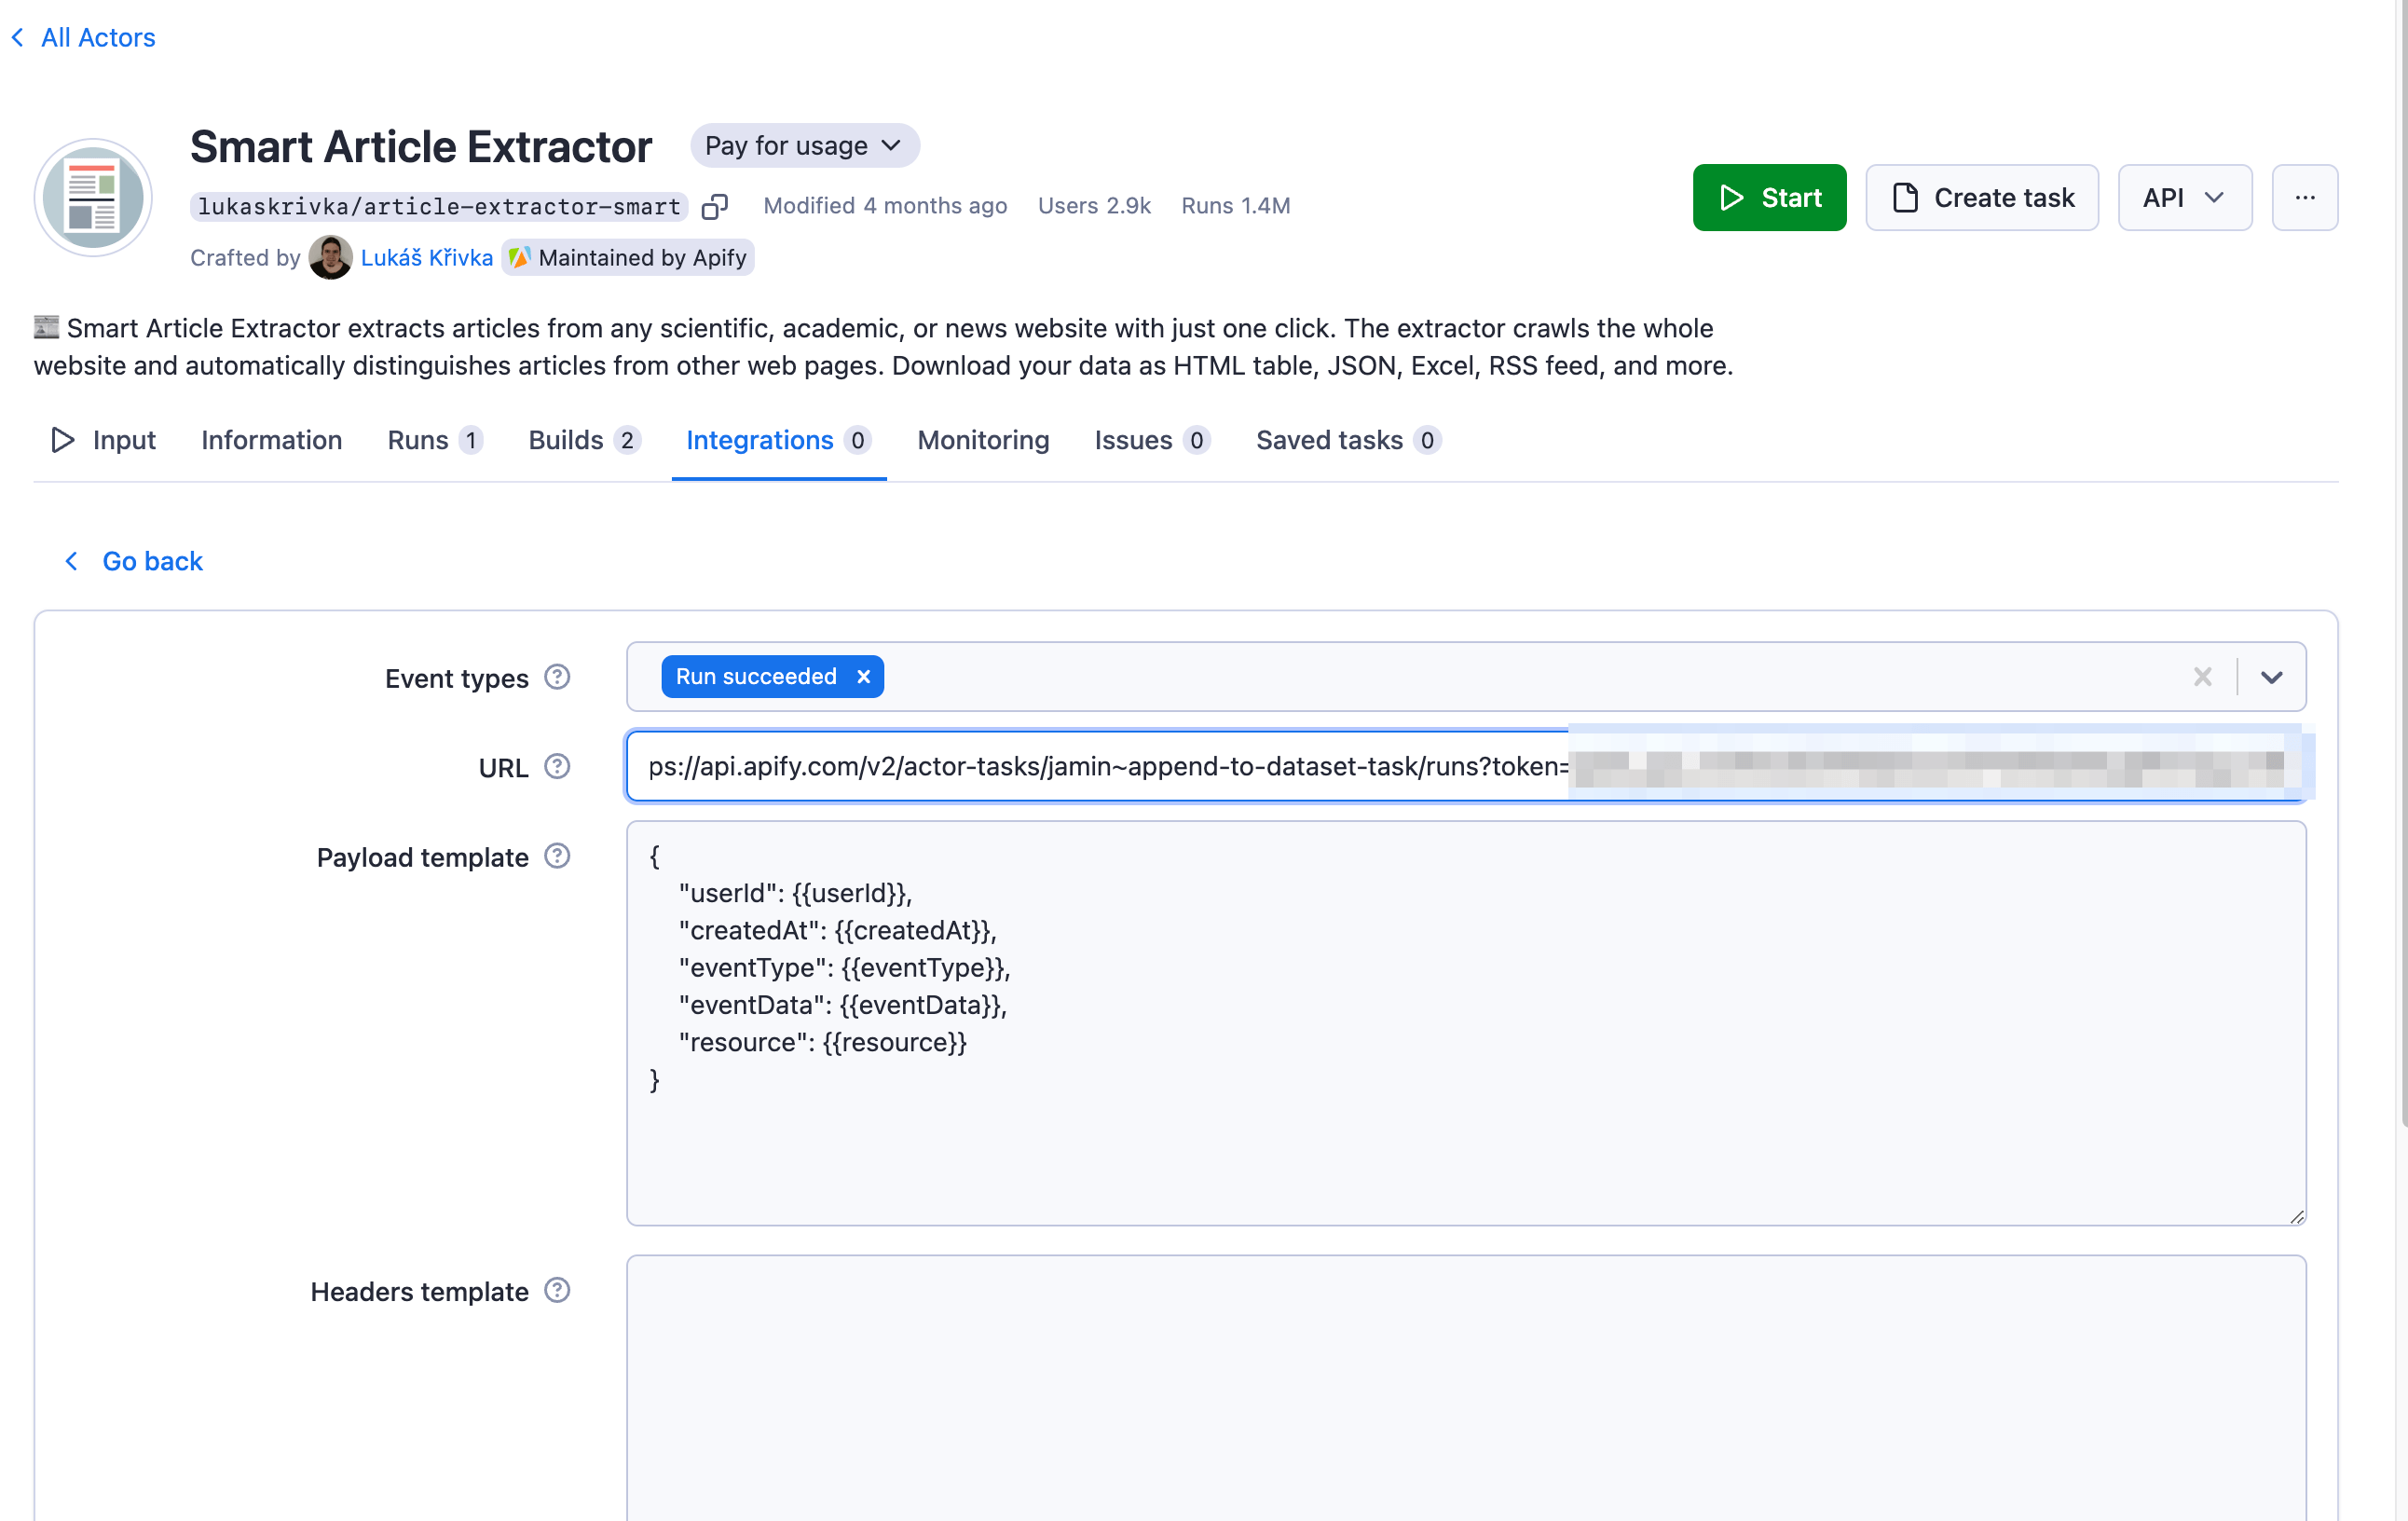Clear all selected event types
Image resolution: width=2408 pixels, height=1521 pixels.
(2203, 676)
